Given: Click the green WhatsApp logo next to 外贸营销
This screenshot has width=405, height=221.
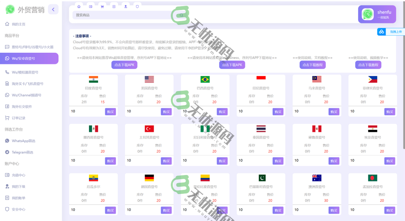Looking at the screenshot, I should pos(10,9).
